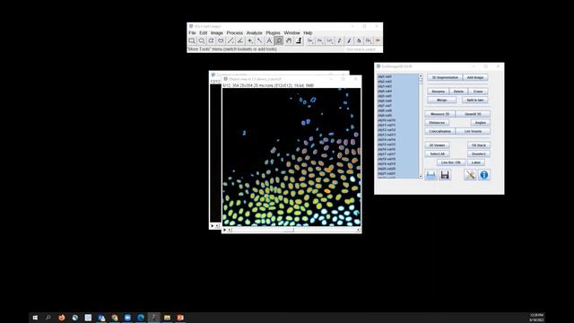Play the object map stack animation
574x323 pixels.
point(225,230)
